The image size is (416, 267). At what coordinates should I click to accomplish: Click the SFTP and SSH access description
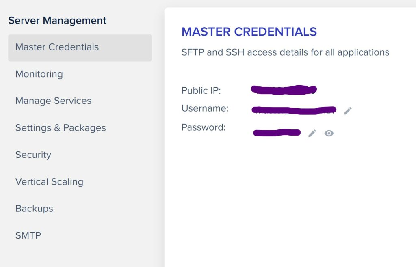tap(285, 52)
